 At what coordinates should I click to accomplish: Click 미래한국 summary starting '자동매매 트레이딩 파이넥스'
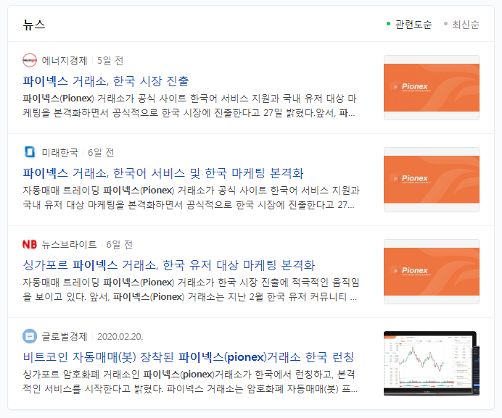click(x=191, y=197)
